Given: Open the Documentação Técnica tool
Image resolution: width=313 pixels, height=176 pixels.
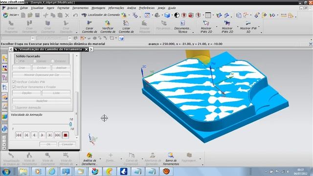Looking at the screenshot, I should coord(182,26).
